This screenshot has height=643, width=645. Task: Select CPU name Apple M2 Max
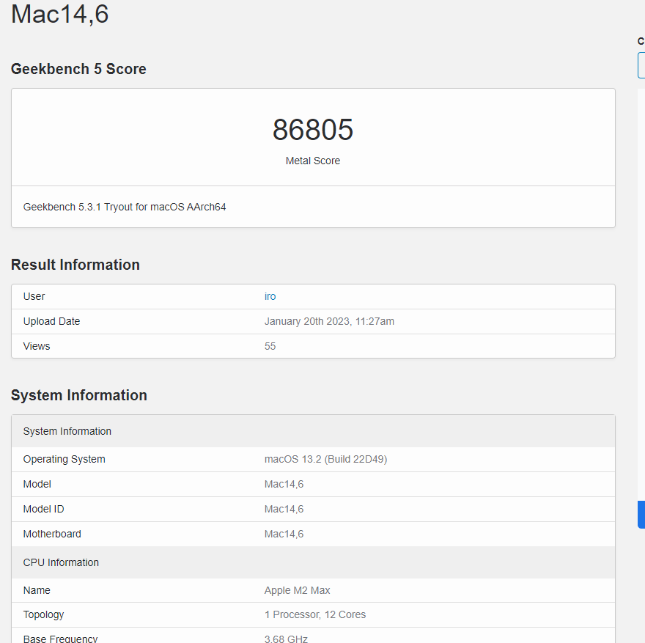(x=297, y=590)
